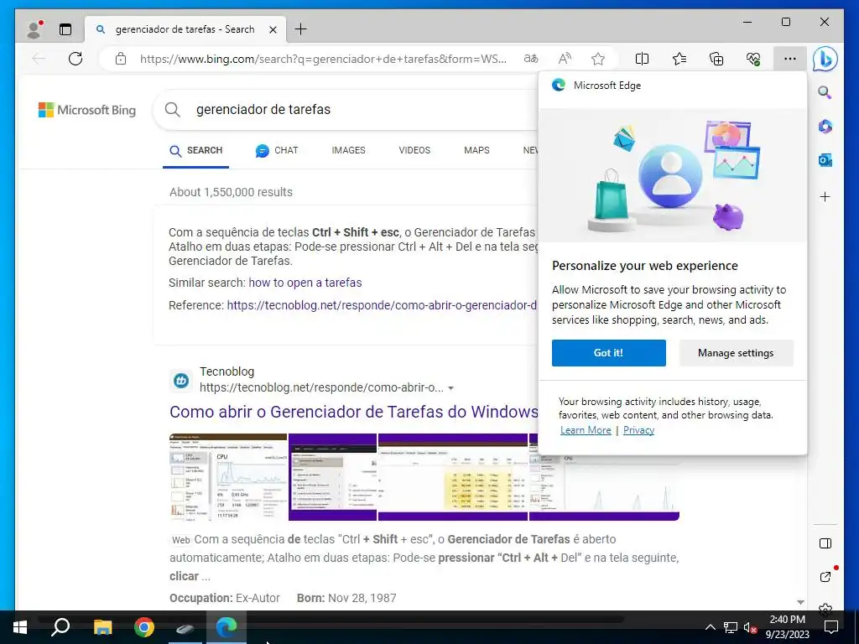Click the muted volume tray icon
The image size is (859, 644).
pos(750,627)
